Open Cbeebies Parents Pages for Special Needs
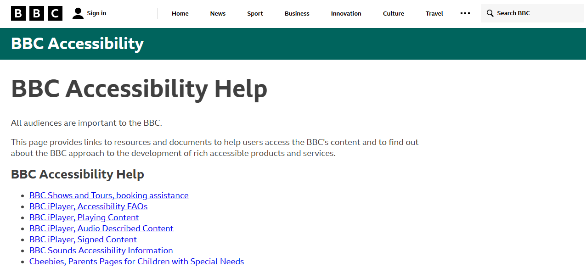 pos(136,261)
